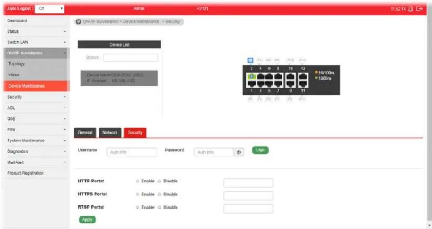Disable HTTPS Ports radio button
Viewport: 432px width, 229px height.
pyautogui.click(x=159, y=194)
